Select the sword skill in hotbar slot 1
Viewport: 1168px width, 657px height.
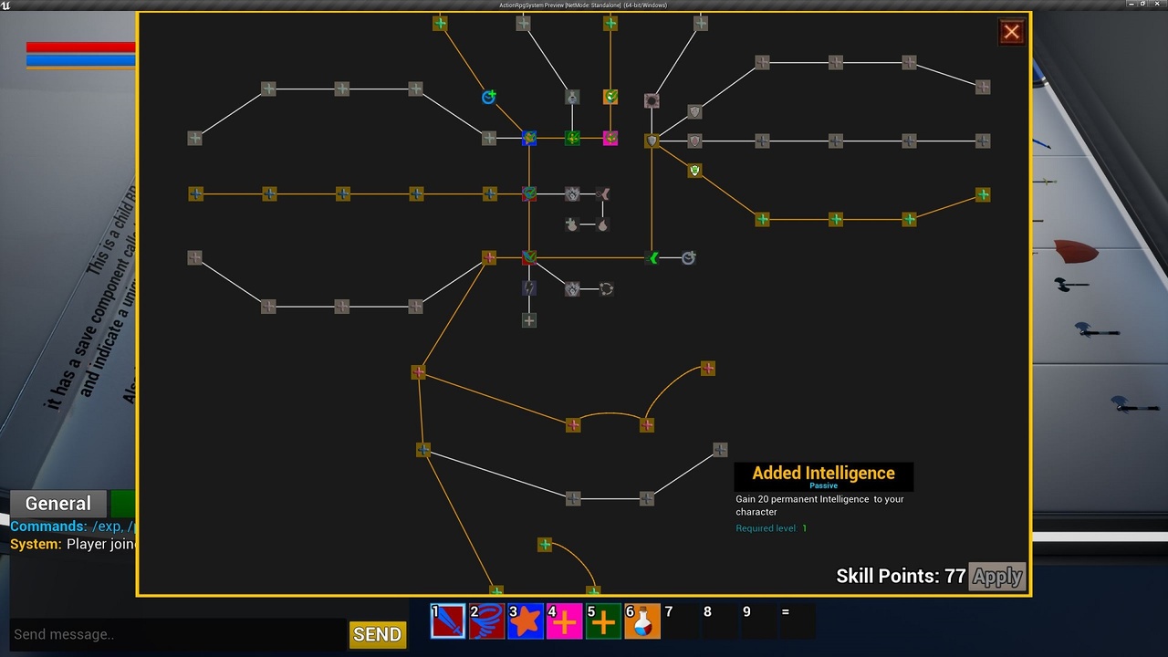(448, 621)
